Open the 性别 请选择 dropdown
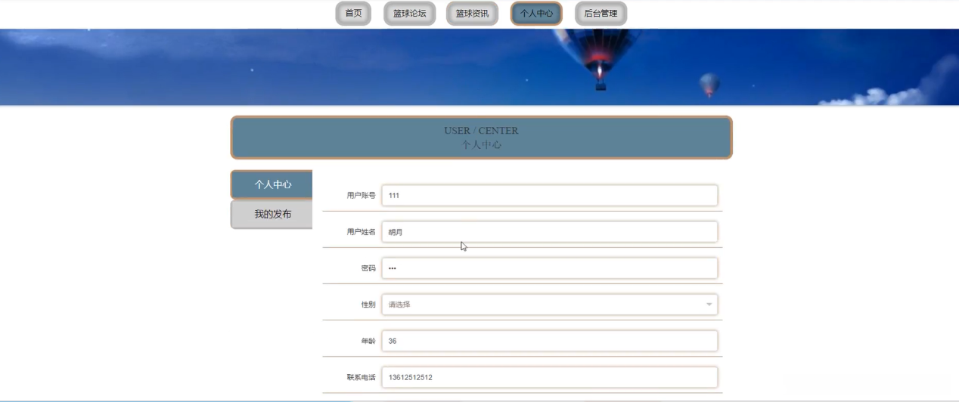The width and height of the screenshot is (959, 402). 550,305
